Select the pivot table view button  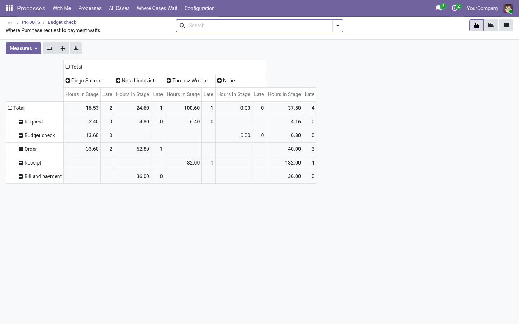[476, 25]
